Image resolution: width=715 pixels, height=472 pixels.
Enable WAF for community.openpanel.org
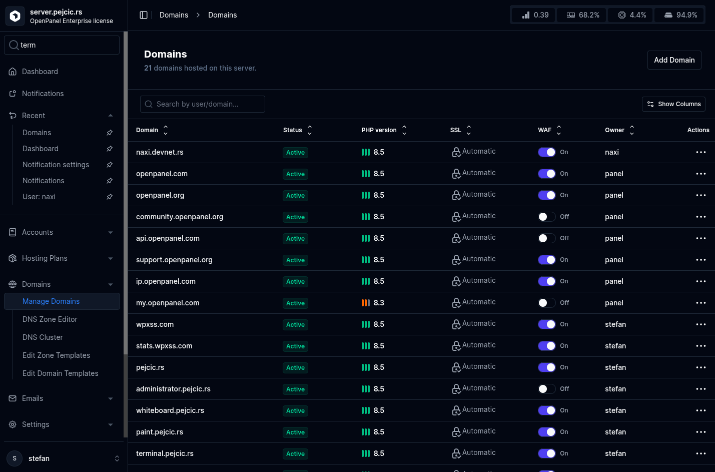547,217
